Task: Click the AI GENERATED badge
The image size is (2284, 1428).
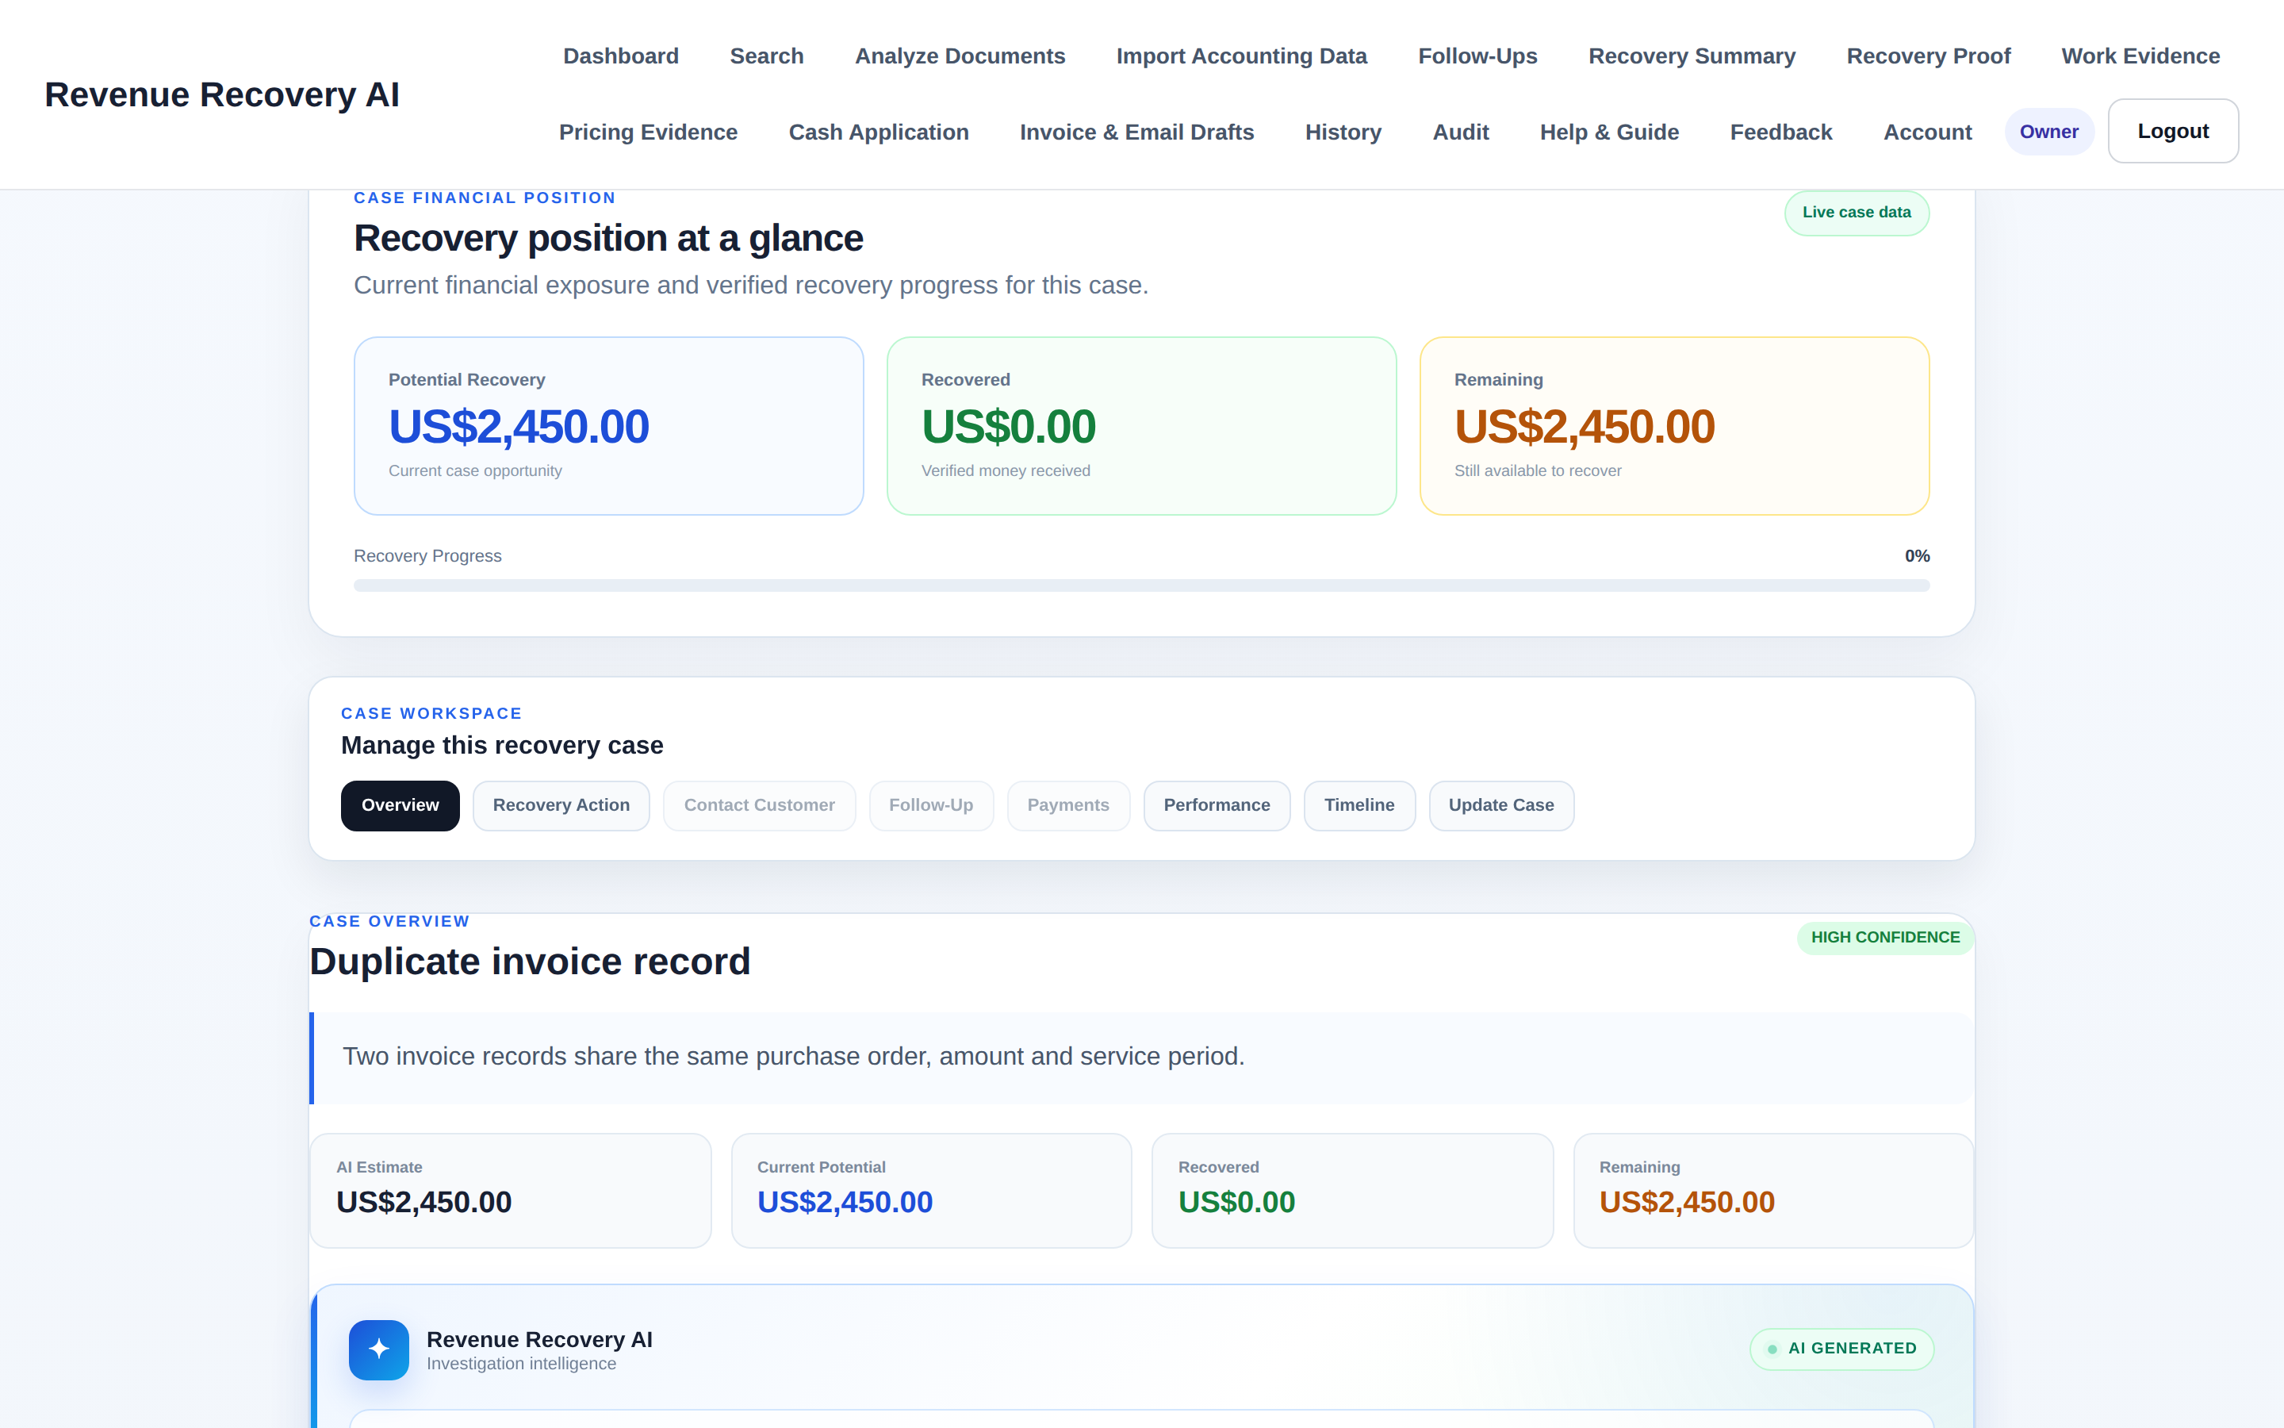Action: pyautogui.click(x=1841, y=1349)
